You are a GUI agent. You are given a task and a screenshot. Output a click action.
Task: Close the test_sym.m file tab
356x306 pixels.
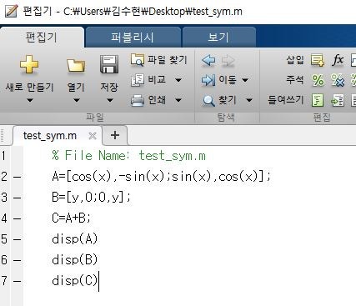pyautogui.click(x=93, y=136)
